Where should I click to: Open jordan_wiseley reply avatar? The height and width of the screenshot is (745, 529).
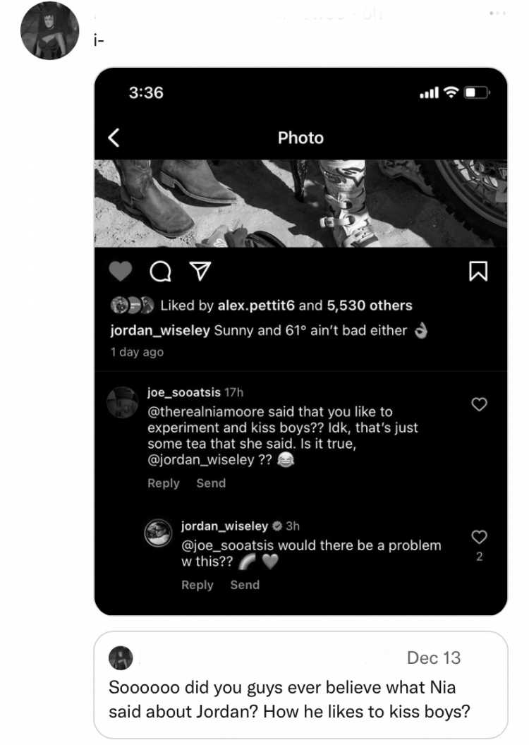coord(158,533)
